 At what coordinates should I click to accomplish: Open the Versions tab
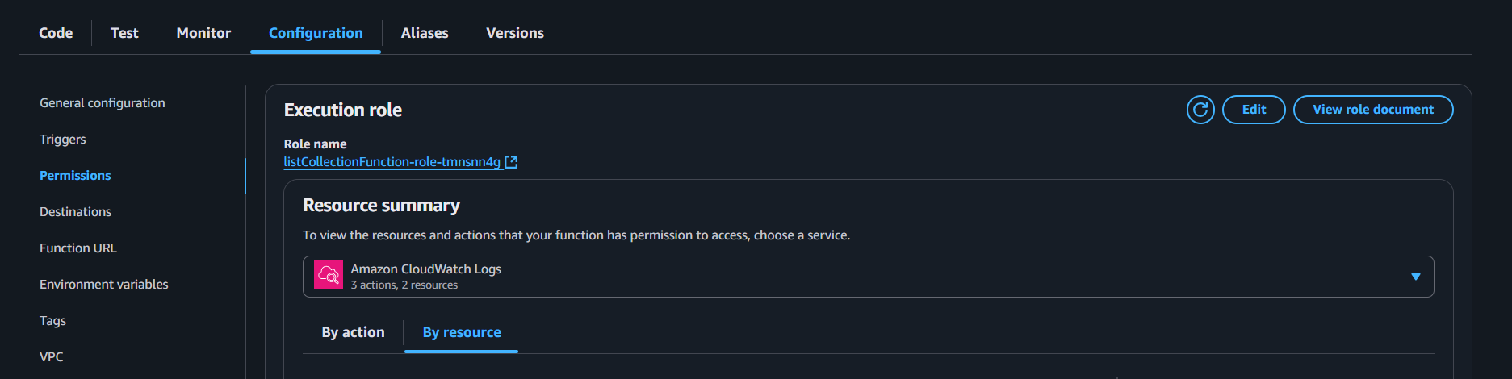pyautogui.click(x=515, y=33)
